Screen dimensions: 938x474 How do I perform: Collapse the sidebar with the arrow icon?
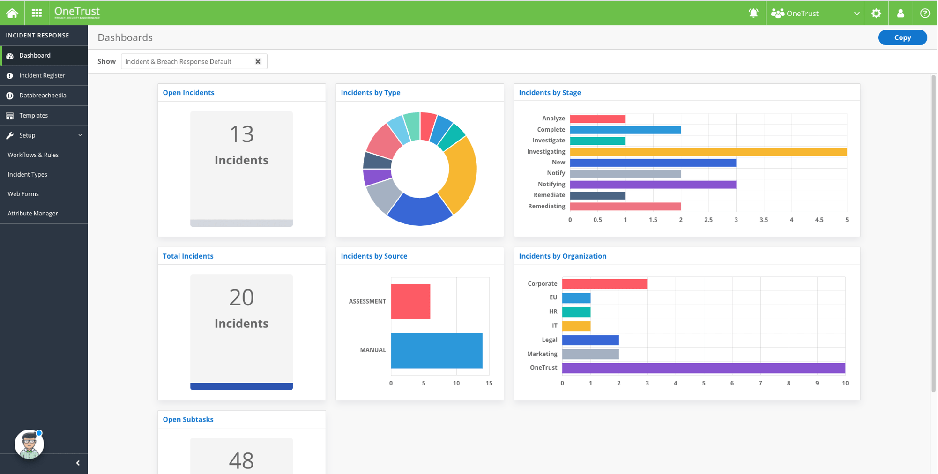[78, 463]
